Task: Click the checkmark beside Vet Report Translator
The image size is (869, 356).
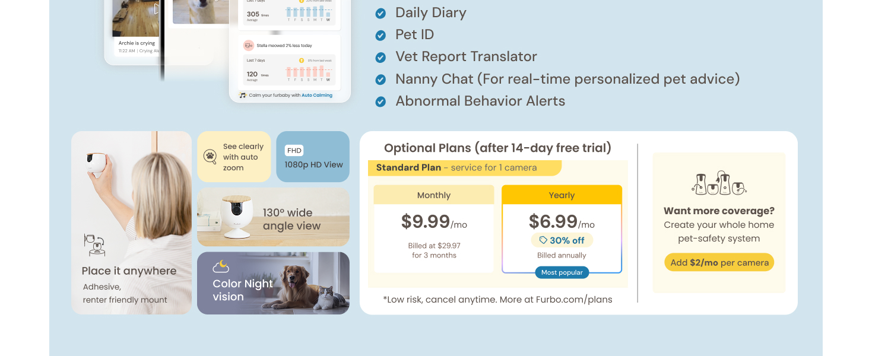Action: (x=381, y=58)
